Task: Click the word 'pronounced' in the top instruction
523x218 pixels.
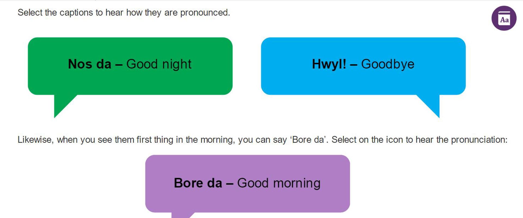Action: 205,13
